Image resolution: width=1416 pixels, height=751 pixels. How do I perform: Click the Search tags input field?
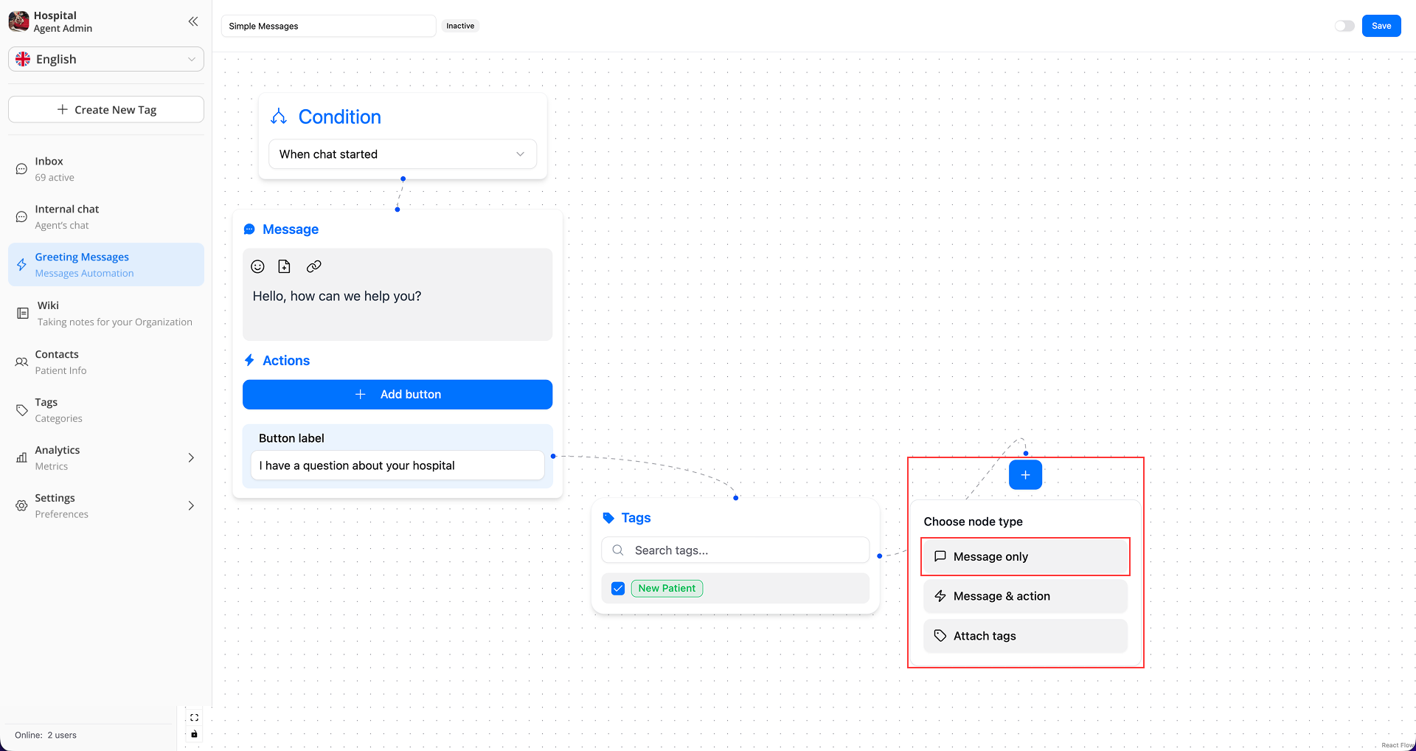pyautogui.click(x=745, y=550)
